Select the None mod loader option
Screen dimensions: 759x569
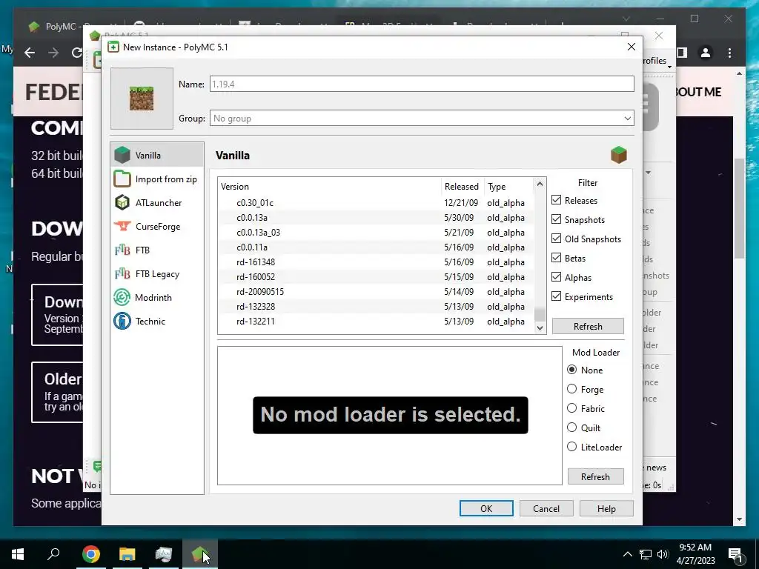point(572,370)
